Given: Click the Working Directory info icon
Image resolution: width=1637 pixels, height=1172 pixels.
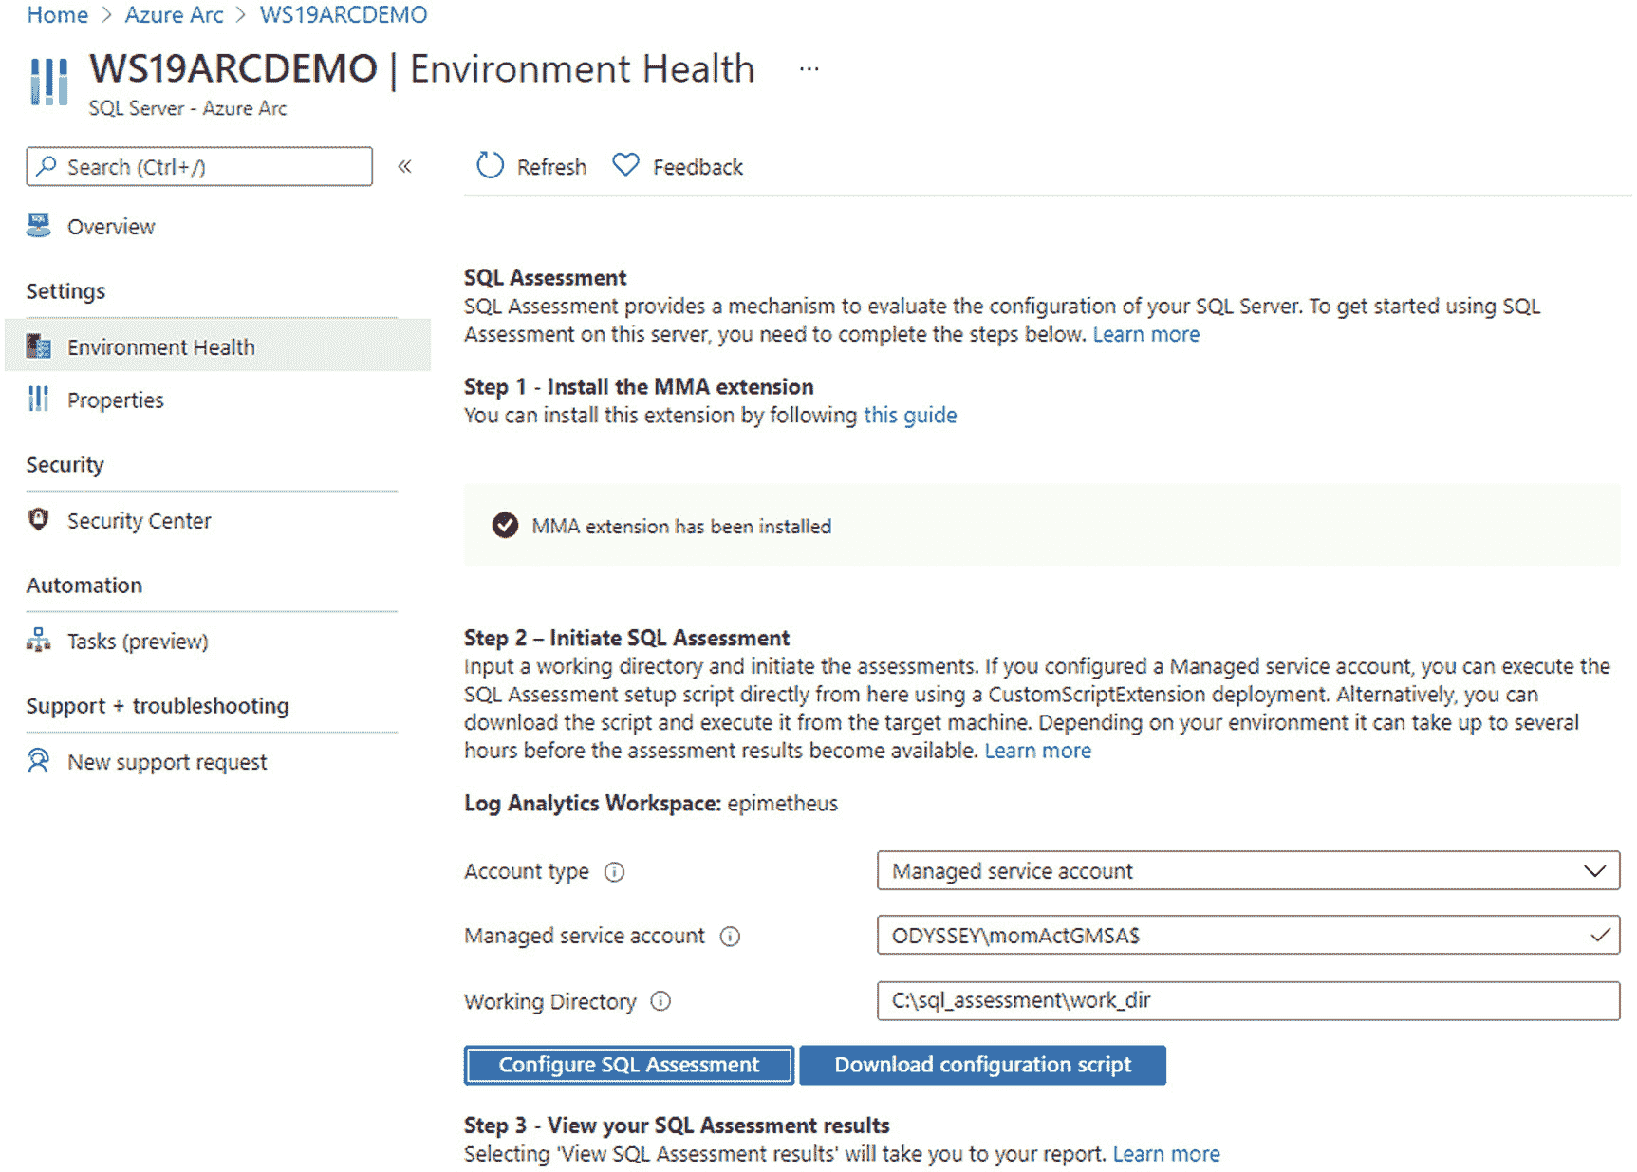Looking at the screenshot, I should pyautogui.click(x=660, y=1001).
